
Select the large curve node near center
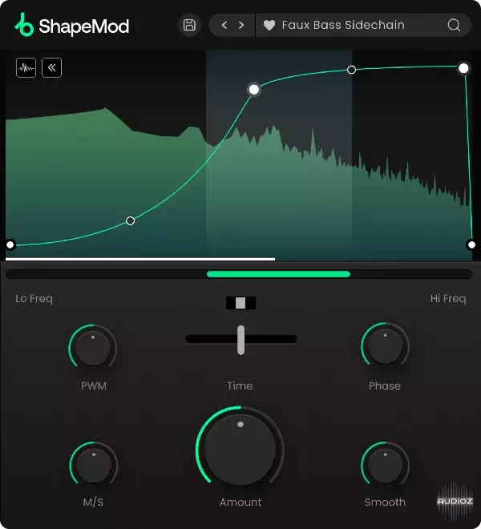254,90
